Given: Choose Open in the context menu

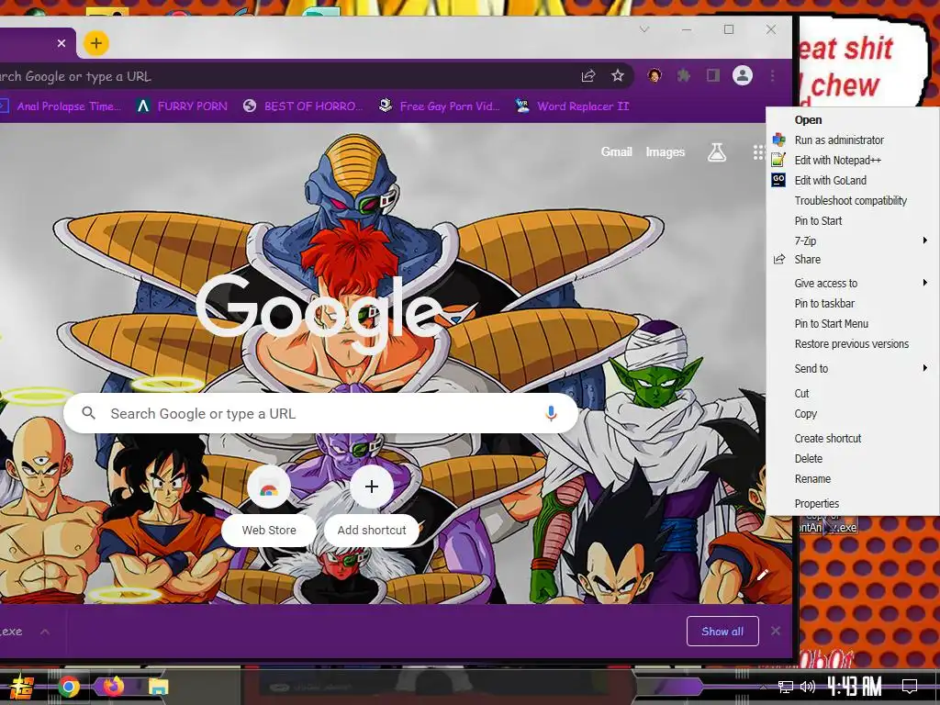Looking at the screenshot, I should pyautogui.click(x=853, y=120).
